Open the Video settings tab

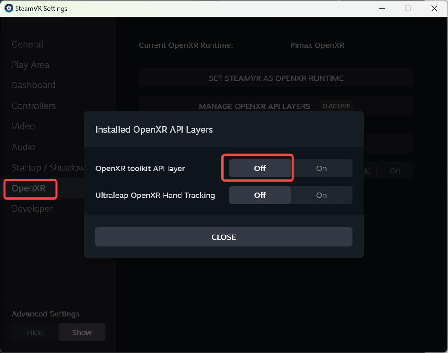(x=23, y=126)
